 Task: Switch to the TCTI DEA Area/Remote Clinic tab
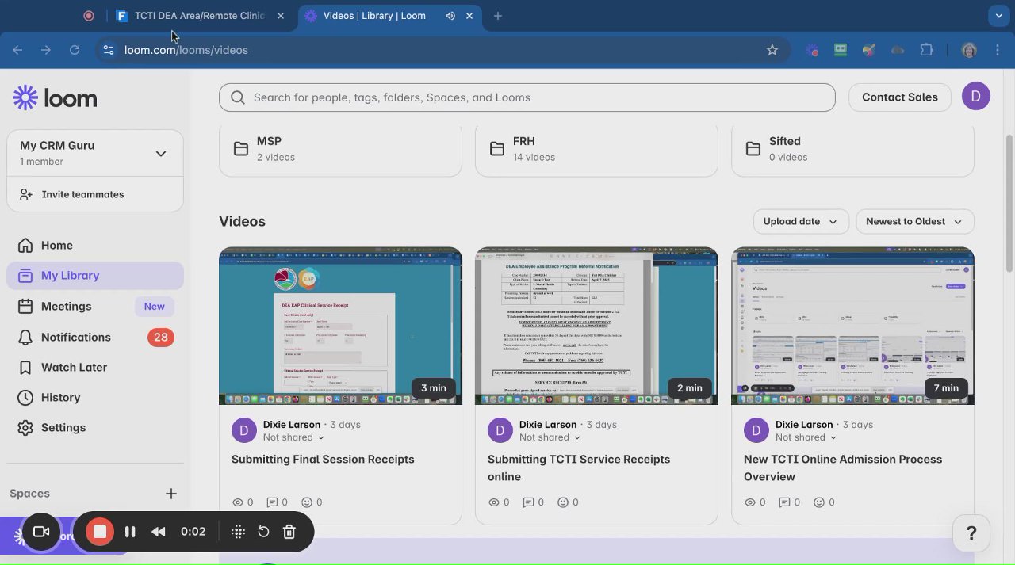(x=200, y=16)
